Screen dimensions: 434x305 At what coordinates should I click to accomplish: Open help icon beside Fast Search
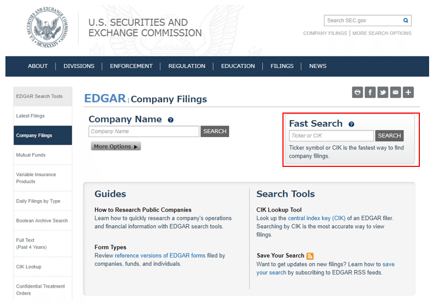point(351,124)
